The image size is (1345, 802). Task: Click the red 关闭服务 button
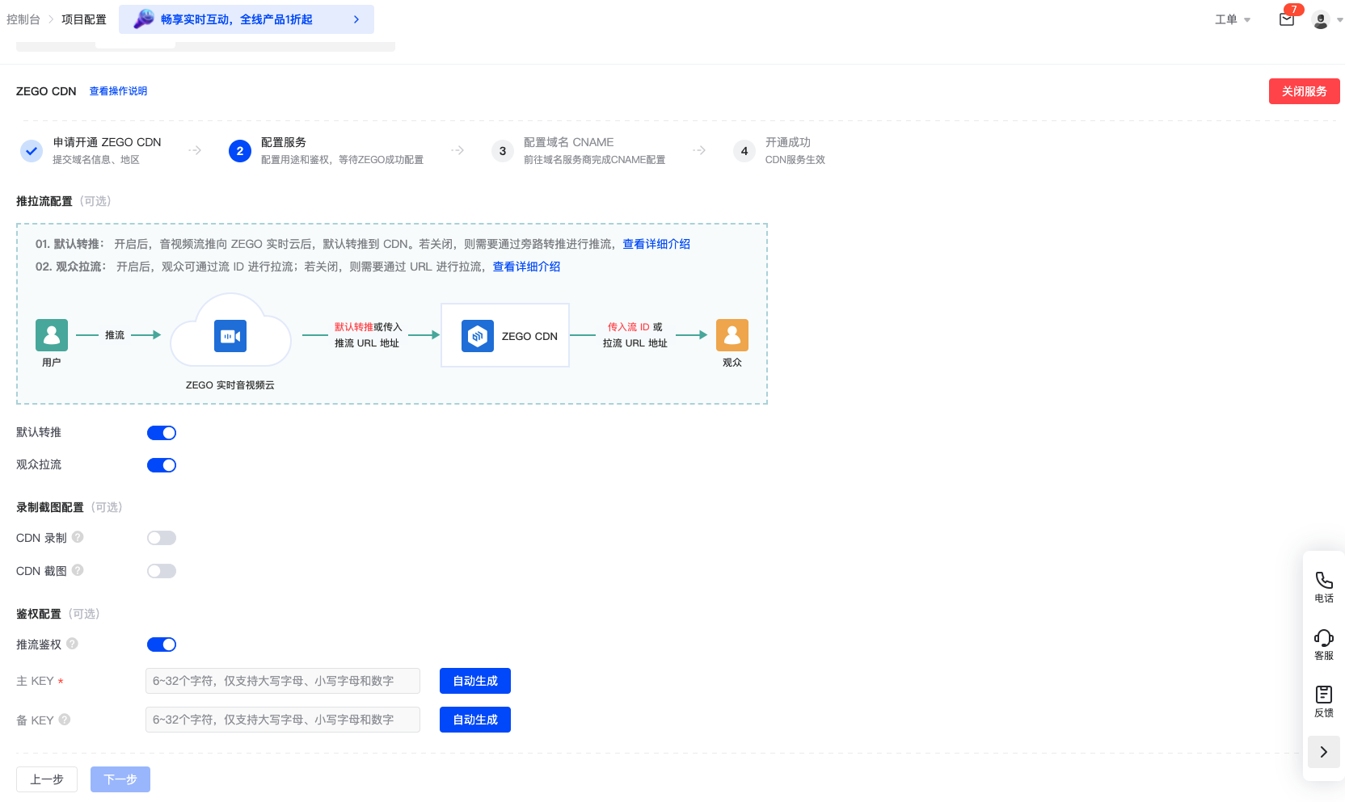point(1304,91)
